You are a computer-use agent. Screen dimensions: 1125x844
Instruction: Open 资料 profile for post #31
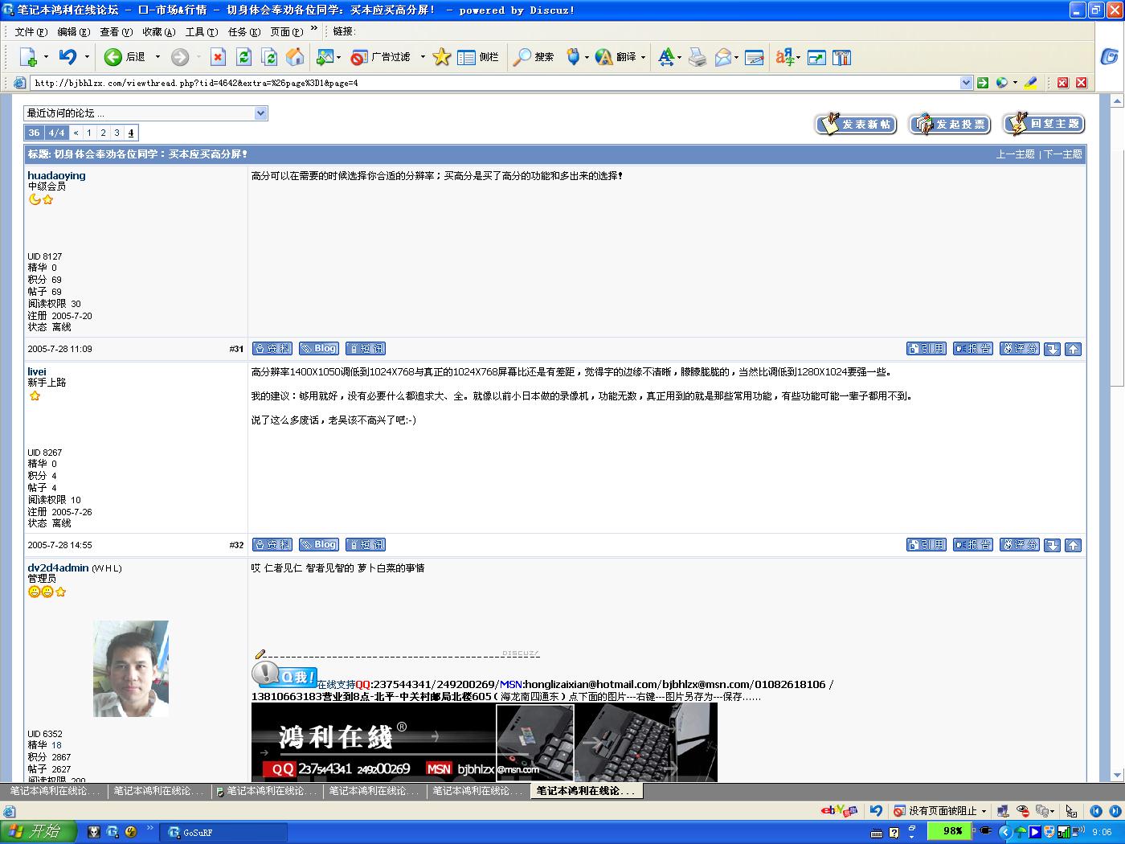272,349
